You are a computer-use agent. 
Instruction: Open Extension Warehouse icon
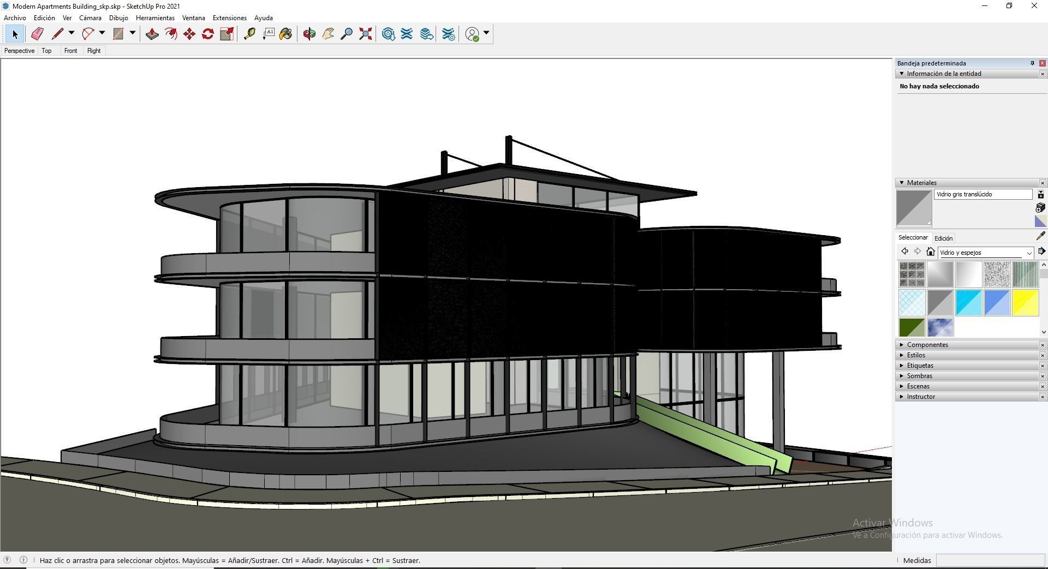click(407, 34)
